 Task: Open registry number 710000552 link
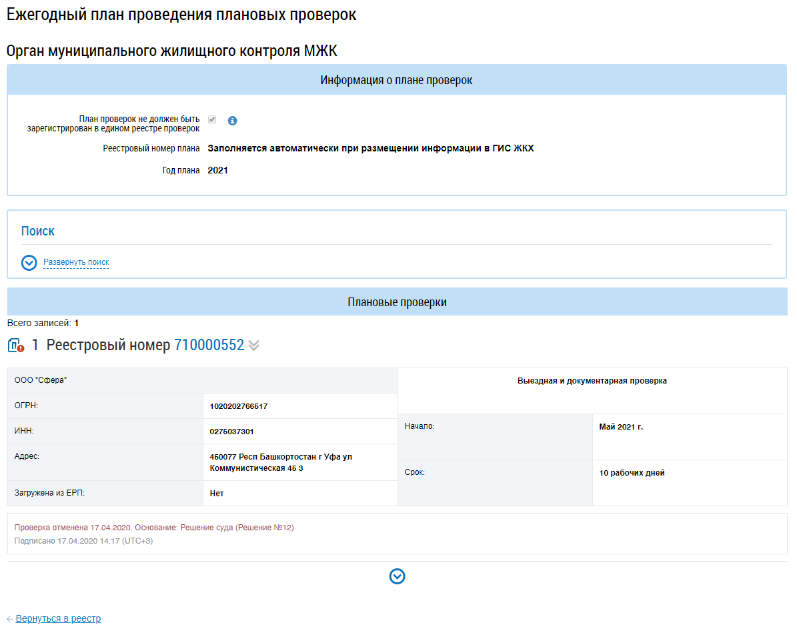209,346
